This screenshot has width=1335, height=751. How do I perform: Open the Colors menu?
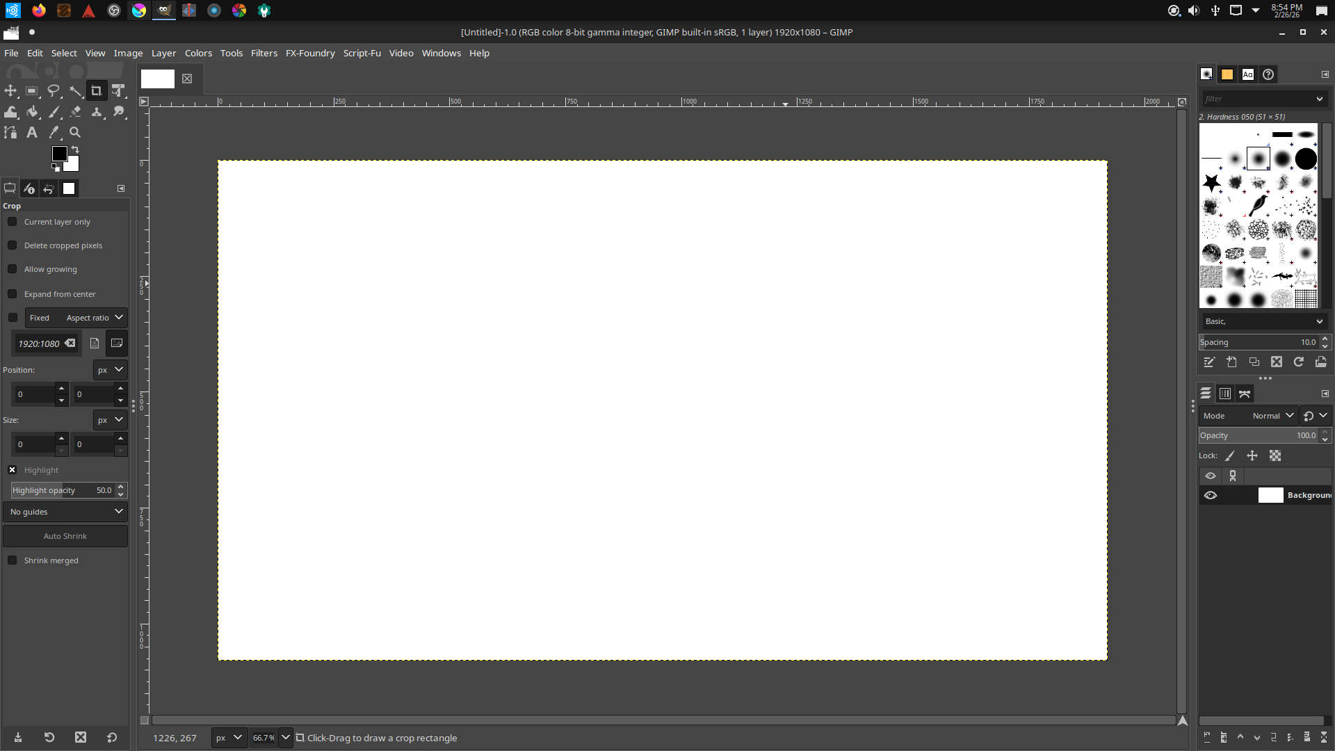(x=198, y=53)
